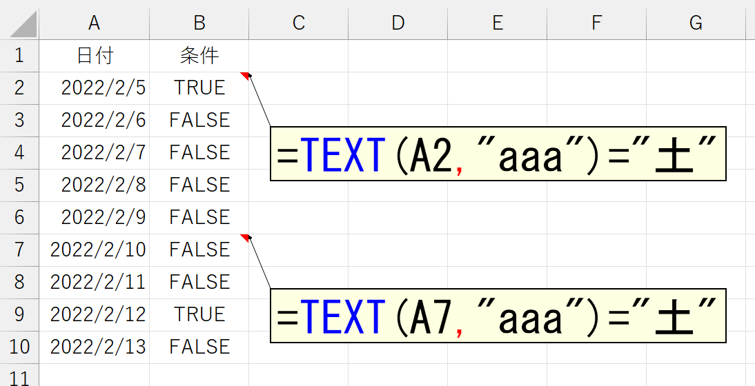Select column D header
This screenshot has width=755, height=386.
click(398, 23)
